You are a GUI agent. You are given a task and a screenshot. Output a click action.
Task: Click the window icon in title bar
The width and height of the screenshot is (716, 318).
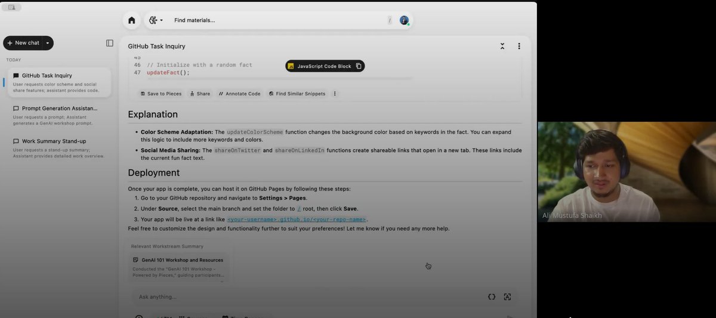(12, 7)
